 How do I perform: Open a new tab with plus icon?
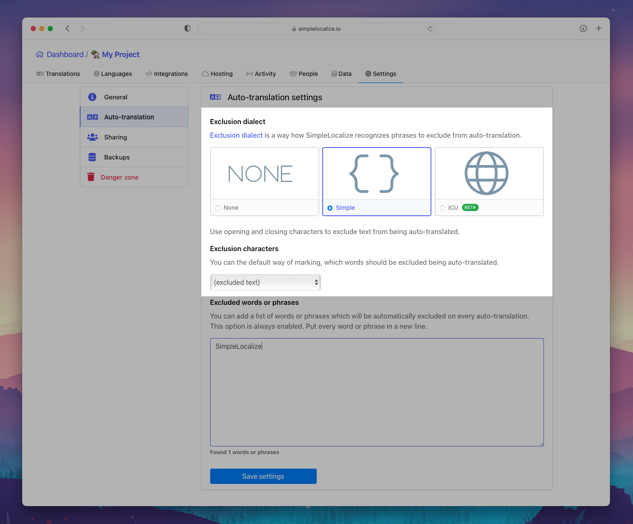pyautogui.click(x=599, y=29)
